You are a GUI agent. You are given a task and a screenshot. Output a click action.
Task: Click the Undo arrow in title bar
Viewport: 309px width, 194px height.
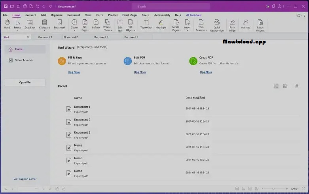[38, 6]
